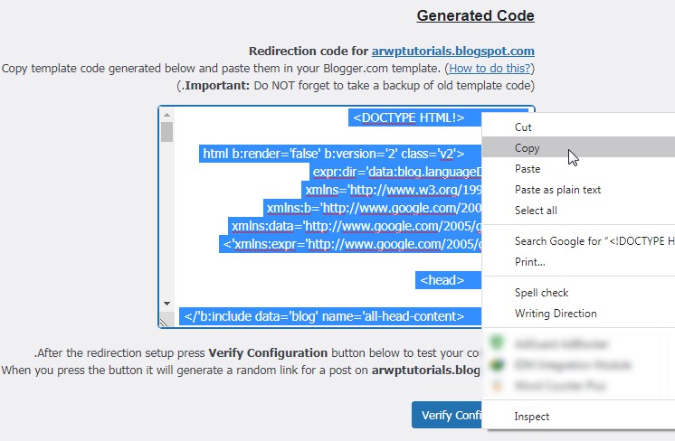Viewport: 675px width, 441px height.
Task: Click the scrollbar up arrow in code box
Action: (166, 114)
